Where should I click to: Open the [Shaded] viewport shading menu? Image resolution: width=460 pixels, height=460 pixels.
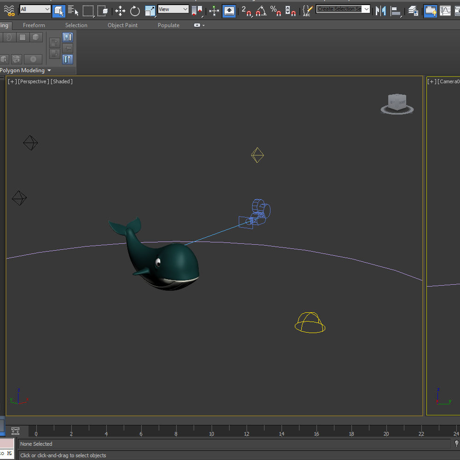[61, 81]
